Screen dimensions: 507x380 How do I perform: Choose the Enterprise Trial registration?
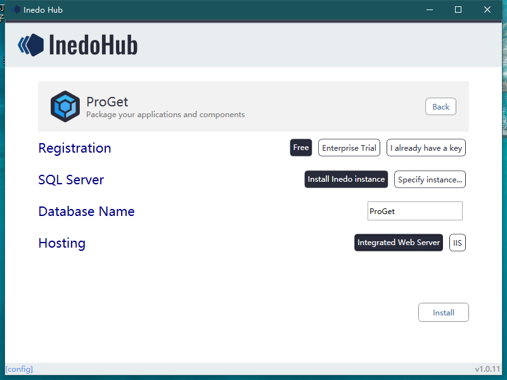pyautogui.click(x=349, y=148)
